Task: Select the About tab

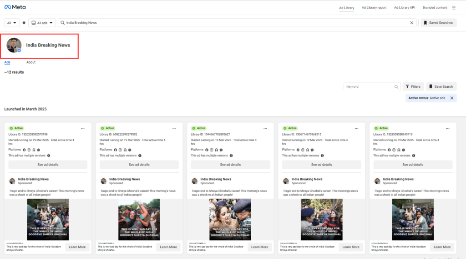Action: click(31, 62)
